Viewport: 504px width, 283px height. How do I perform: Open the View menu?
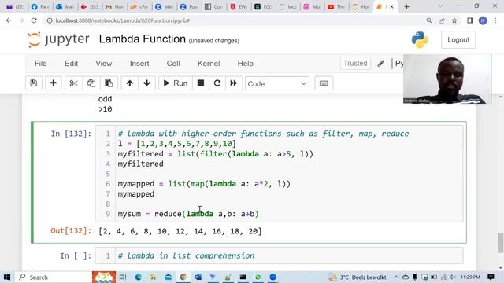click(x=103, y=64)
